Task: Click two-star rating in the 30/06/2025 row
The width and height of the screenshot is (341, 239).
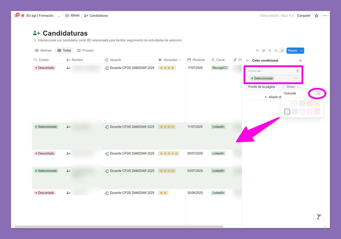Action: click(x=163, y=193)
